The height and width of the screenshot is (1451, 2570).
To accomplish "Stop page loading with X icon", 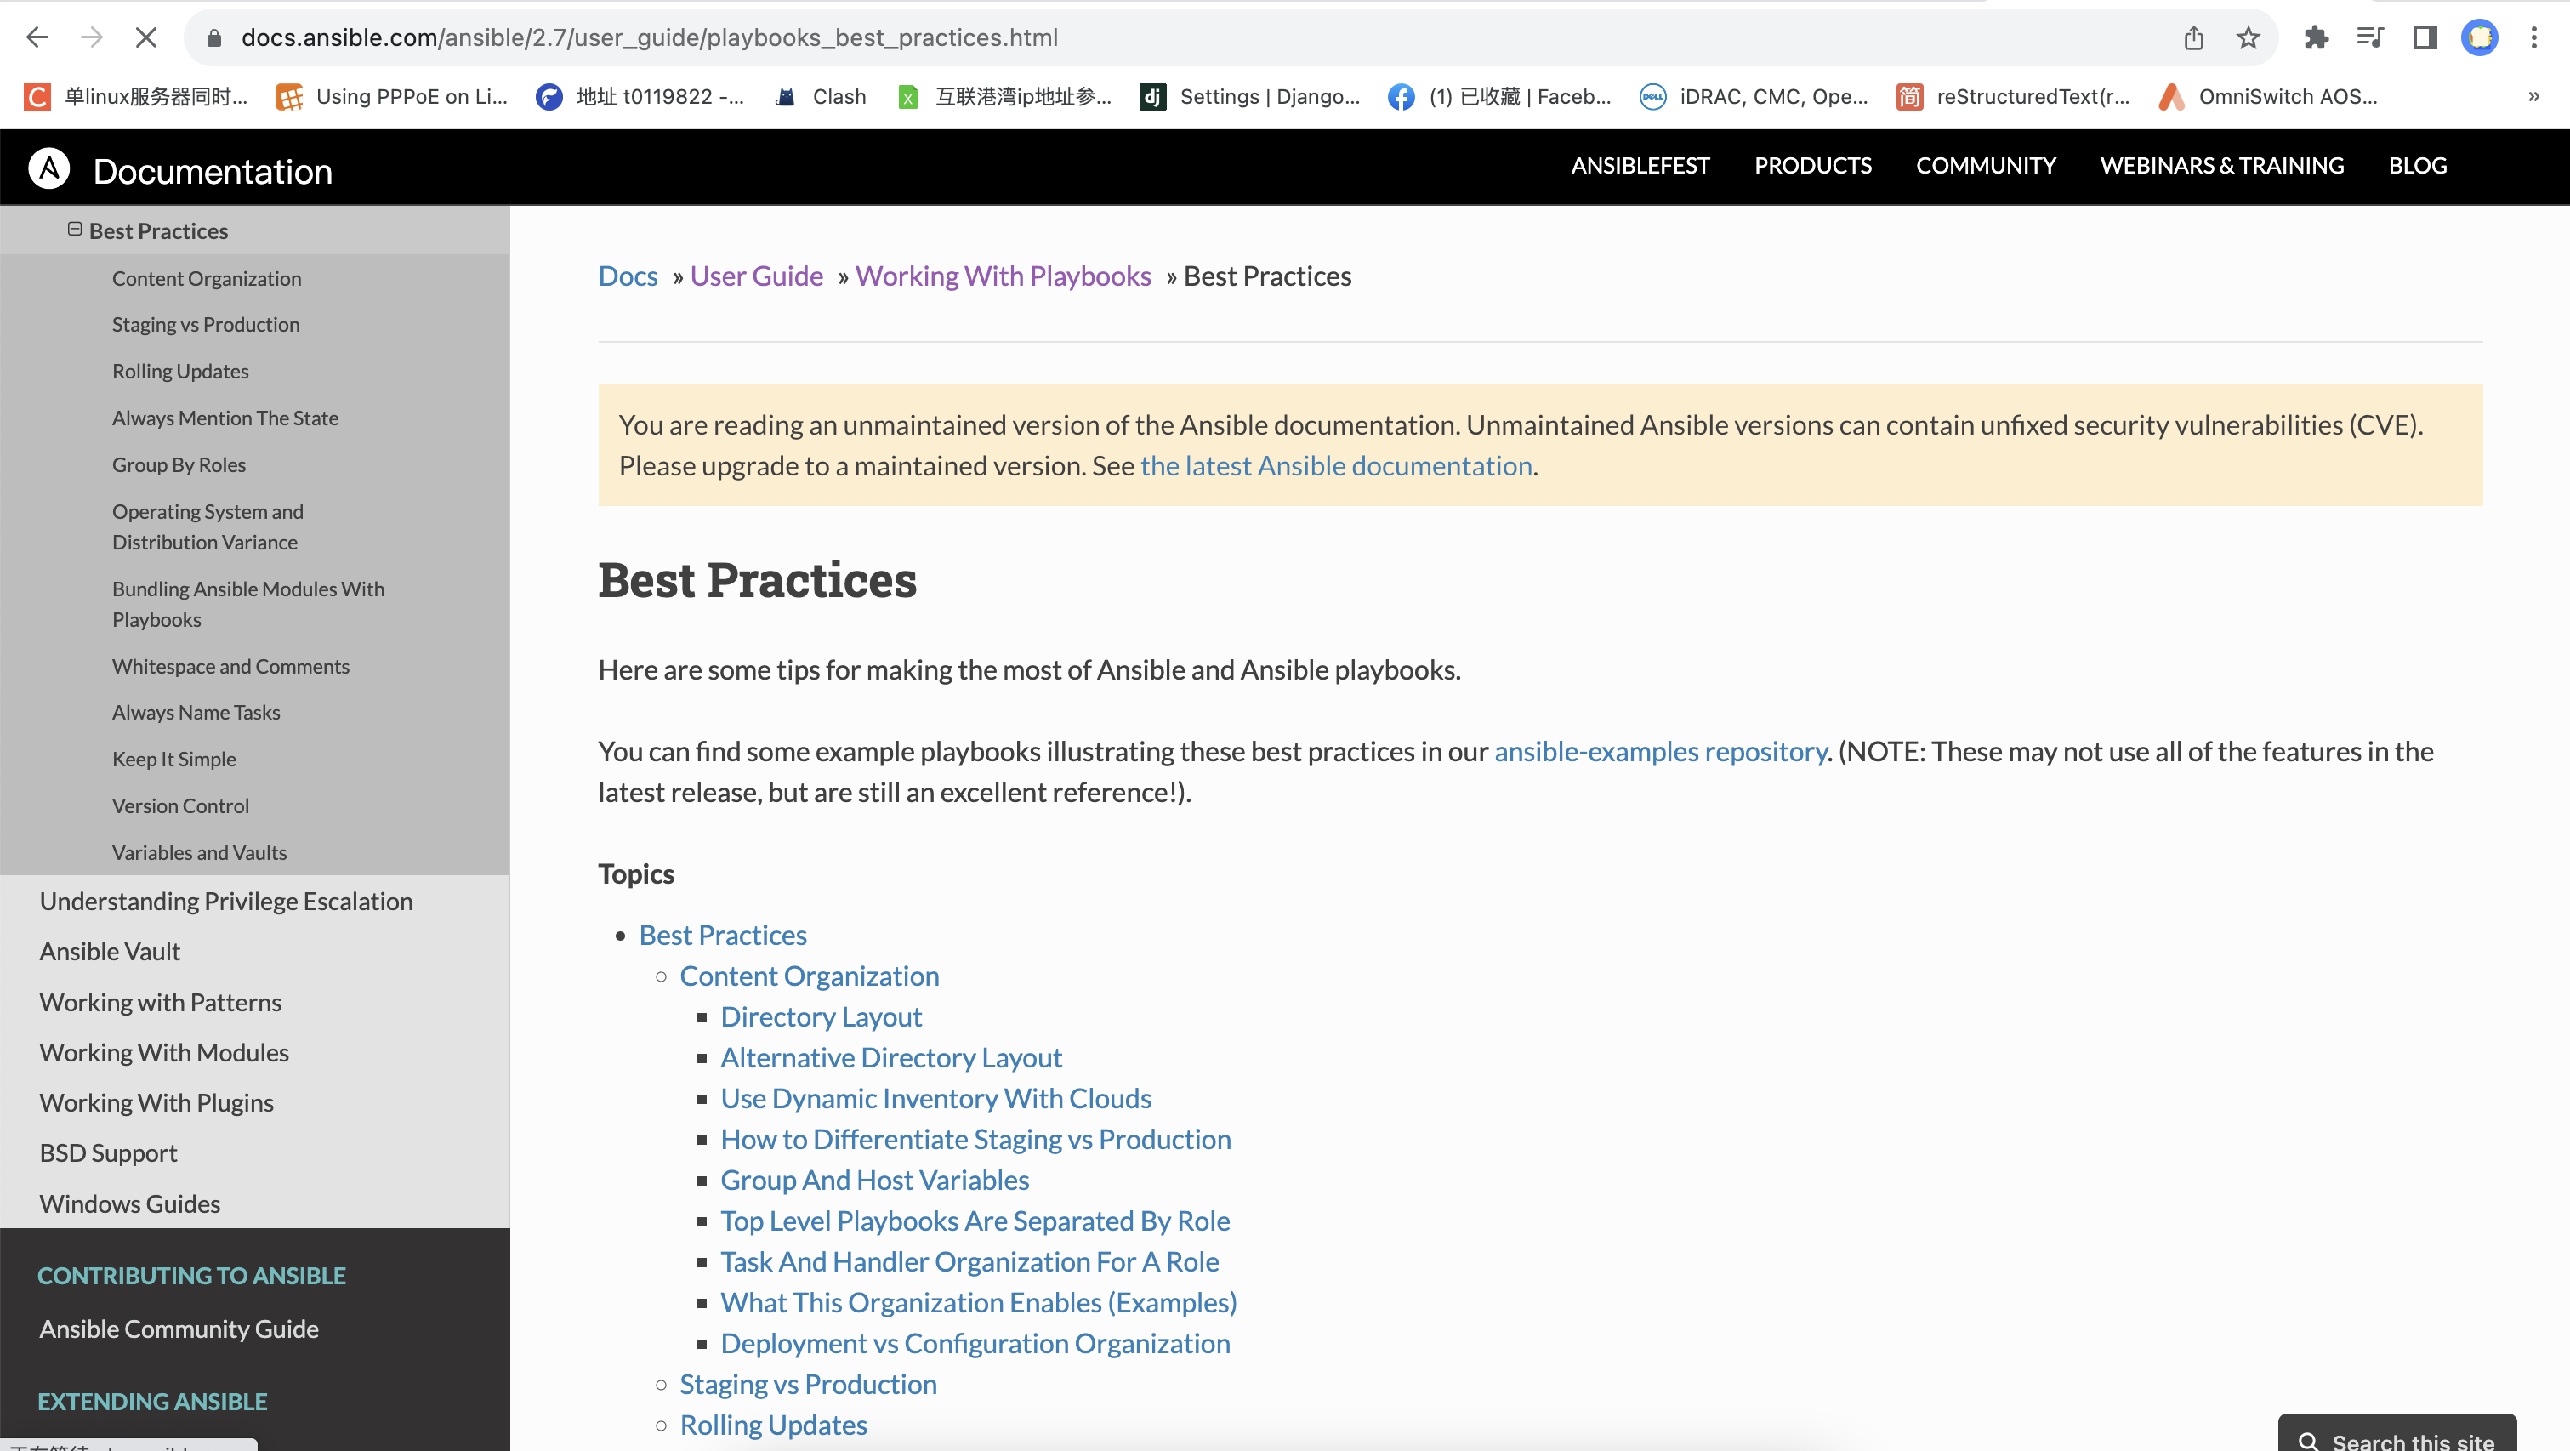I will click(x=145, y=38).
